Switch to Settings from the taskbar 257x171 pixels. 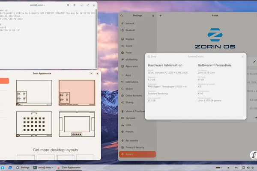pyautogui.click(x=23, y=168)
